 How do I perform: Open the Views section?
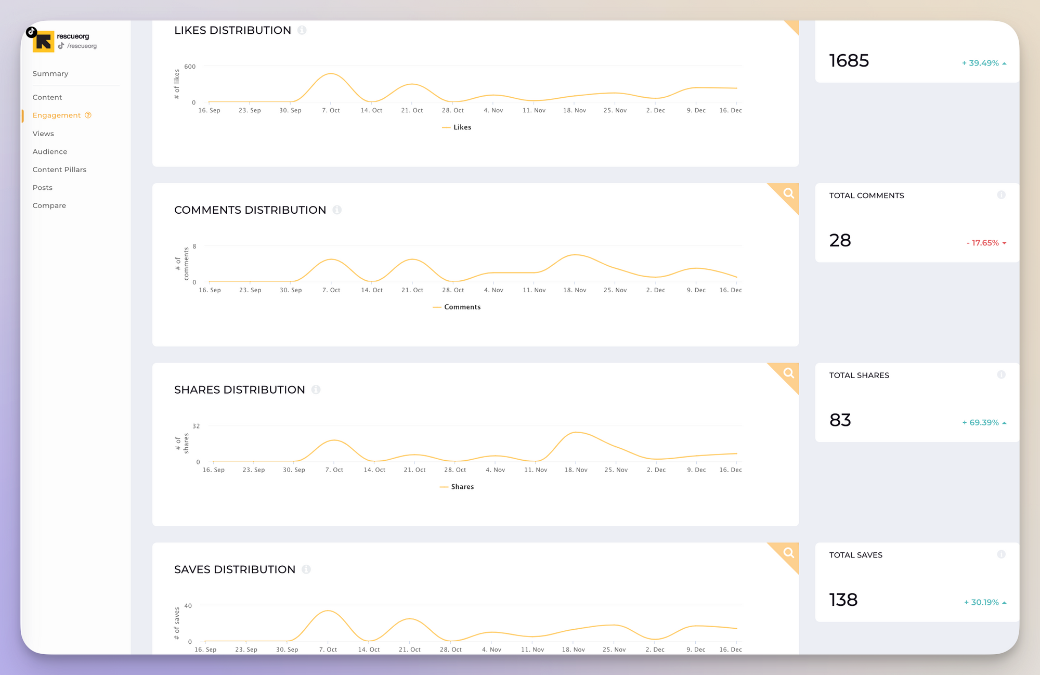tap(43, 134)
